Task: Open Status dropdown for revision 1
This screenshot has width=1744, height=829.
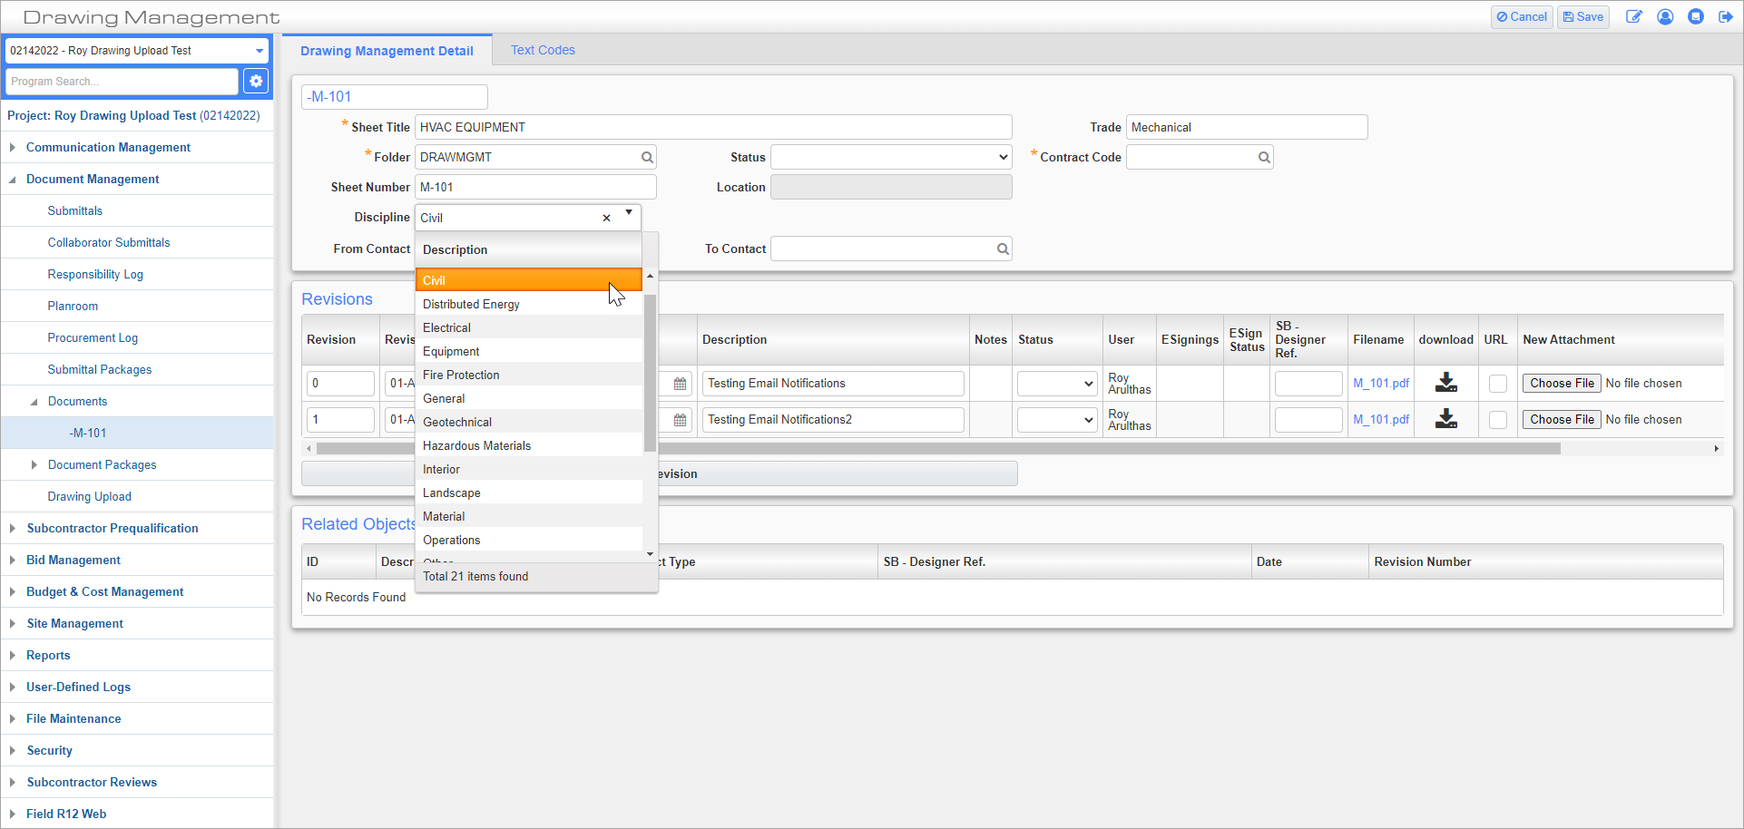Action: (x=1057, y=420)
